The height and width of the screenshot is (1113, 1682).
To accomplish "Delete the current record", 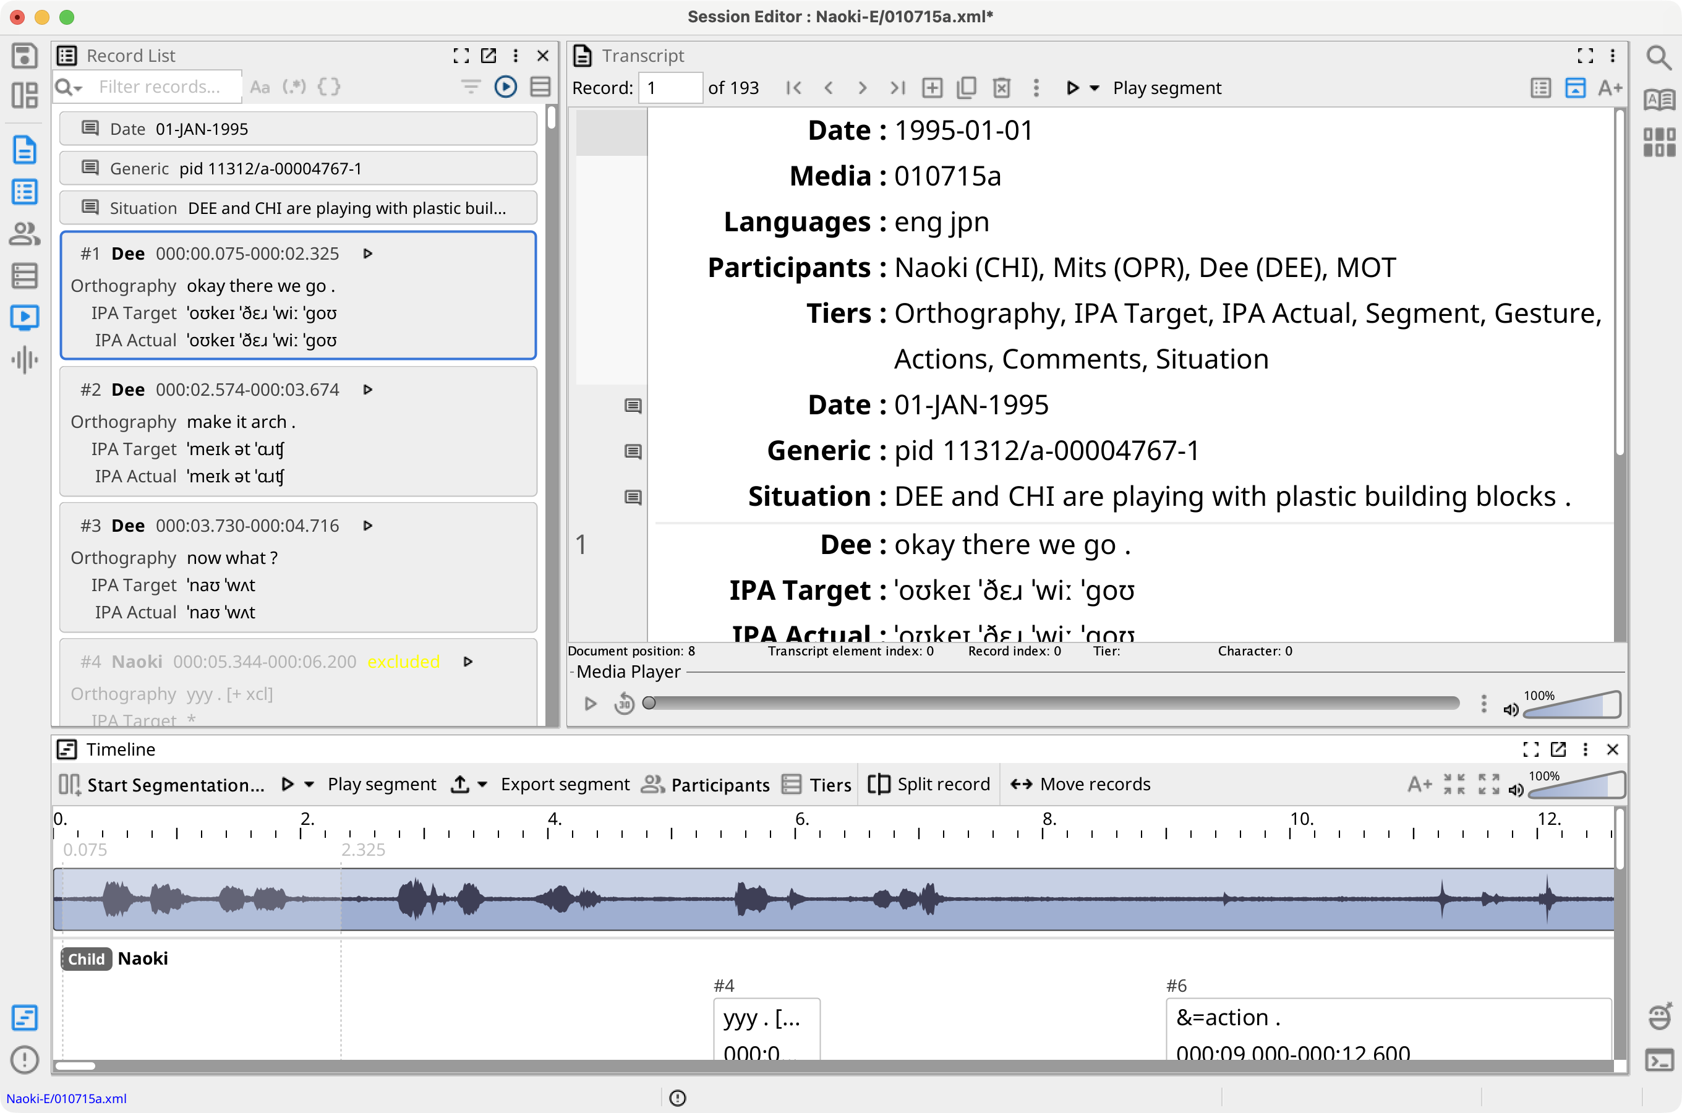I will point(1001,88).
